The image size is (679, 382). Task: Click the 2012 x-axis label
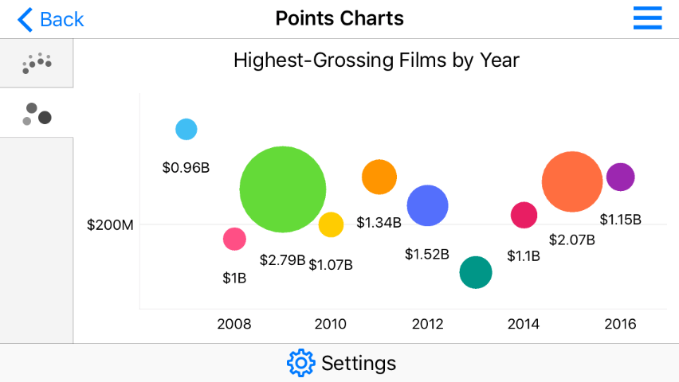point(427,324)
